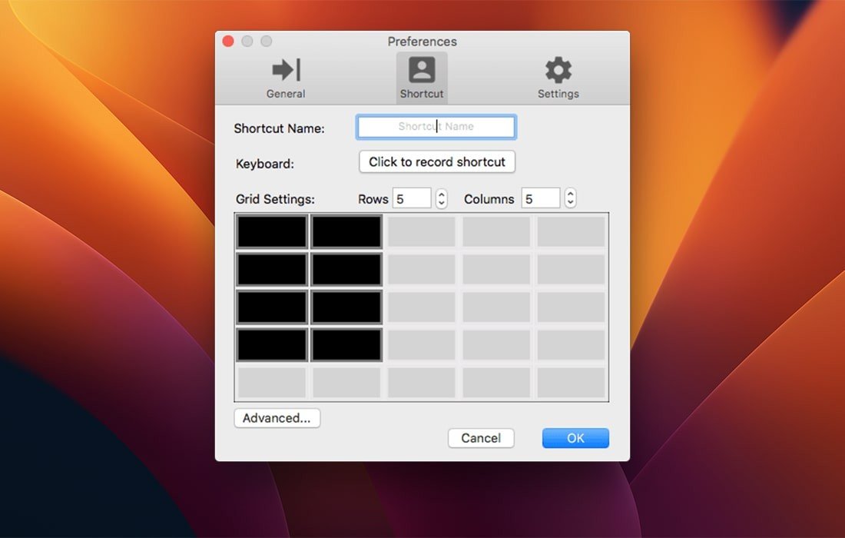Confirm with the blue OK button
This screenshot has height=538, width=845.
tap(575, 438)
